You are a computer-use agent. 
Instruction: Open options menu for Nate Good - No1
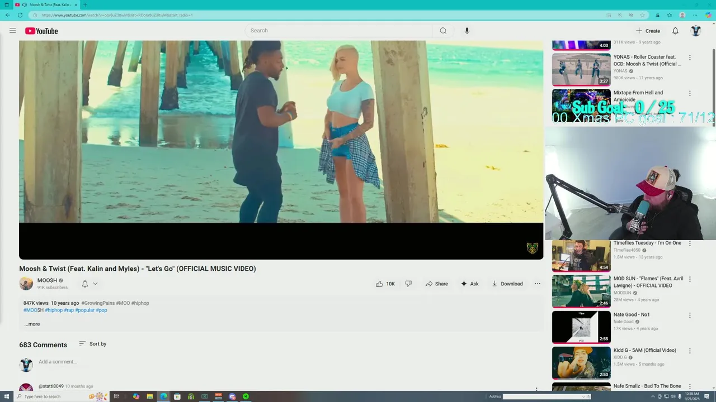pos(690,315)
